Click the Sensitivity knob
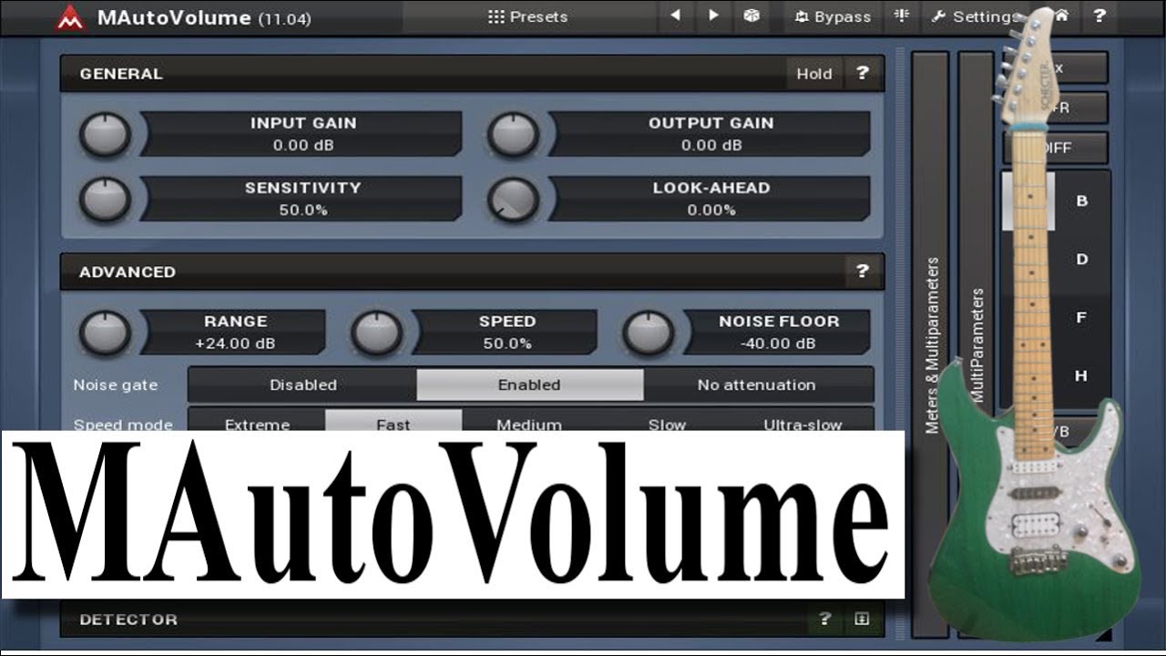The image size is (1166, 656). click(106, 200)
